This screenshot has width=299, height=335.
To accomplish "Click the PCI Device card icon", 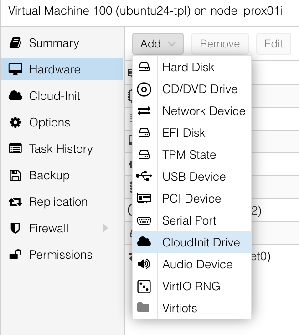I will click(x=144, y=198).
